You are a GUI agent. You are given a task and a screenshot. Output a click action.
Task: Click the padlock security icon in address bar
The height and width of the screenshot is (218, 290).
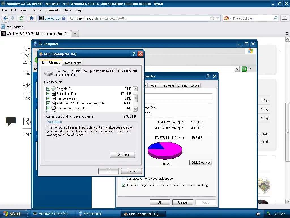coord(63,18)
